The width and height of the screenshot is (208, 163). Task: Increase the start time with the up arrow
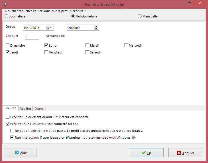(x=96, y=26)
